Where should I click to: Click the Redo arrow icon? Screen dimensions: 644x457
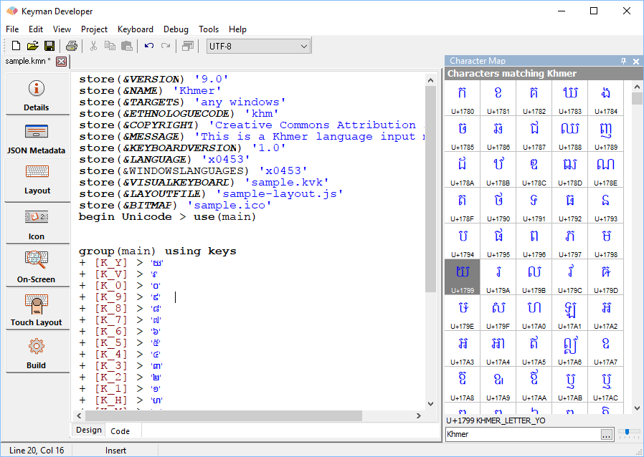point(166,46)
